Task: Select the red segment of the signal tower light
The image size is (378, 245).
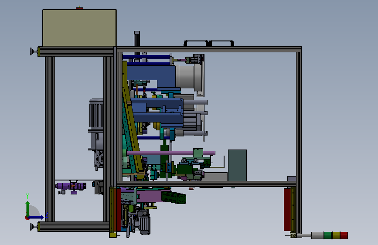Action: click(x=344, y=235)
